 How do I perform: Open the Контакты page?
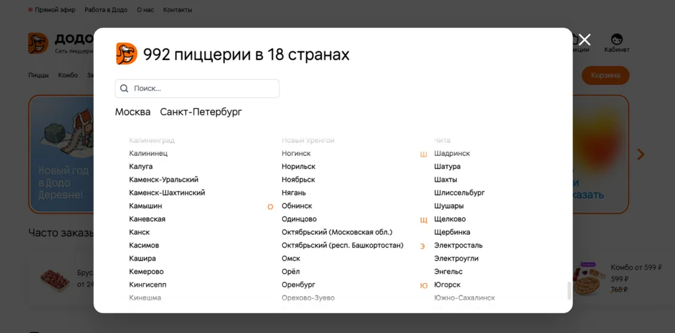177,10
